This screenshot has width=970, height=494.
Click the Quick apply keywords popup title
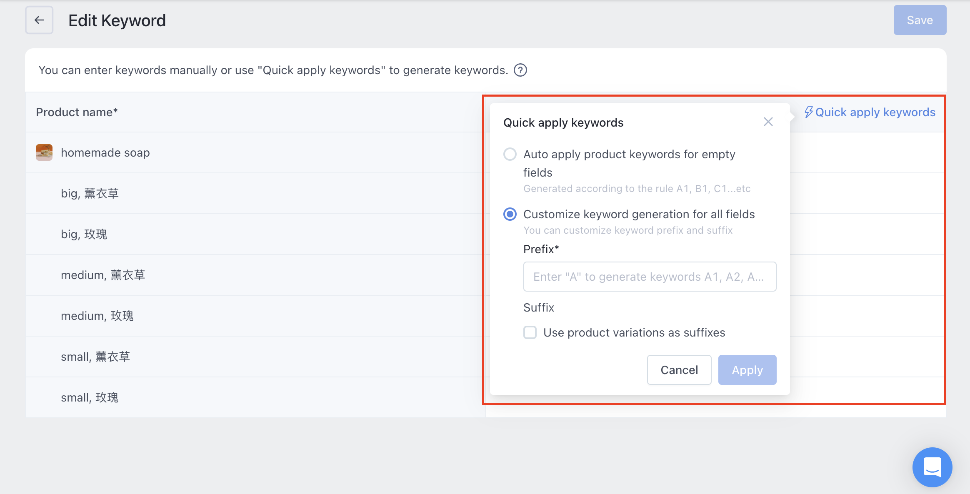coord(563,122)
